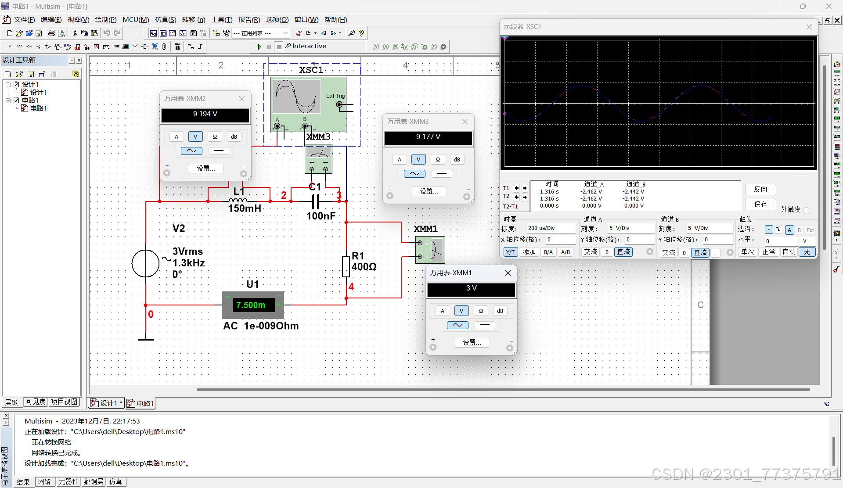Click the Probe settings gear icon

tap(443, 47)
